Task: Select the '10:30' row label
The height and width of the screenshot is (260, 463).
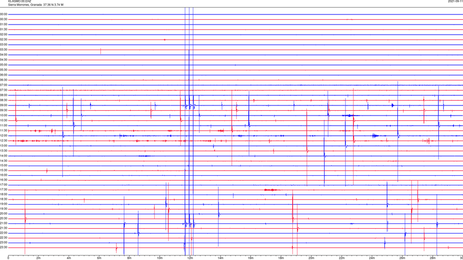Action: click(x=4, y=120)
